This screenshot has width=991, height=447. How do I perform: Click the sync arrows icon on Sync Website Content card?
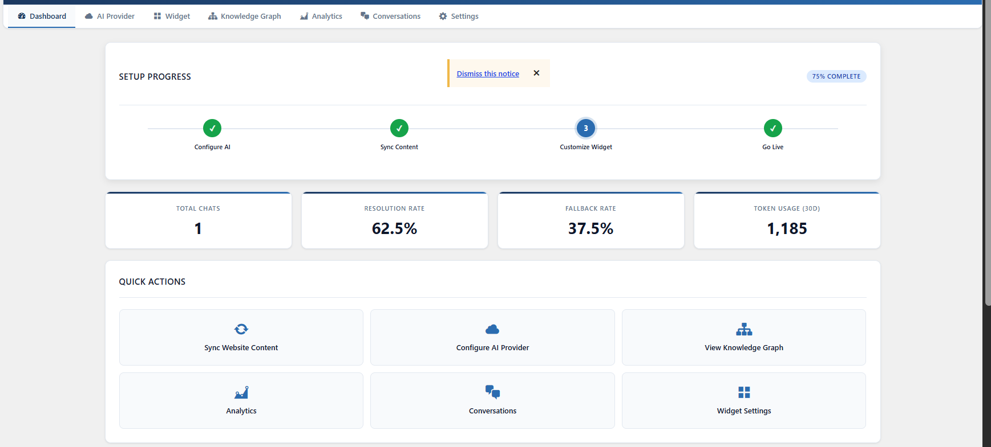click(x=241, y=329)
